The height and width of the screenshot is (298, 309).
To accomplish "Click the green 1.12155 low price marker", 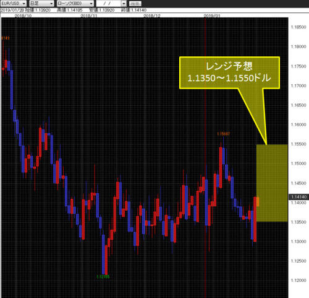I will (x=103, y=276).
